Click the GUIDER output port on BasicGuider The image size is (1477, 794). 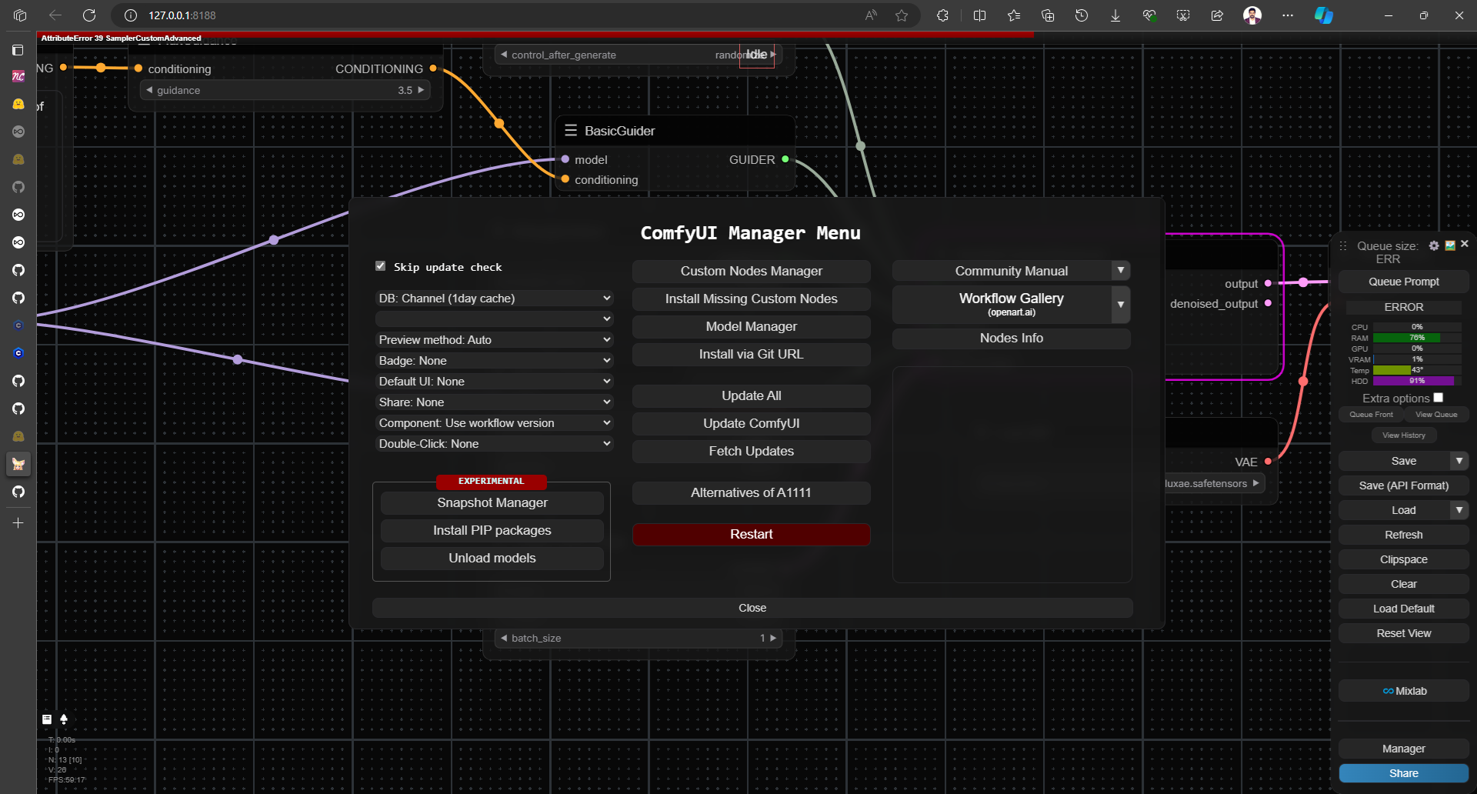click(785, 159)
